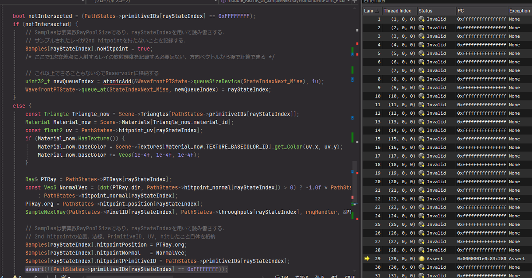Click the Assert status icon in lane 29
This screenshot has width=532, height=278.
coord(421,259)
